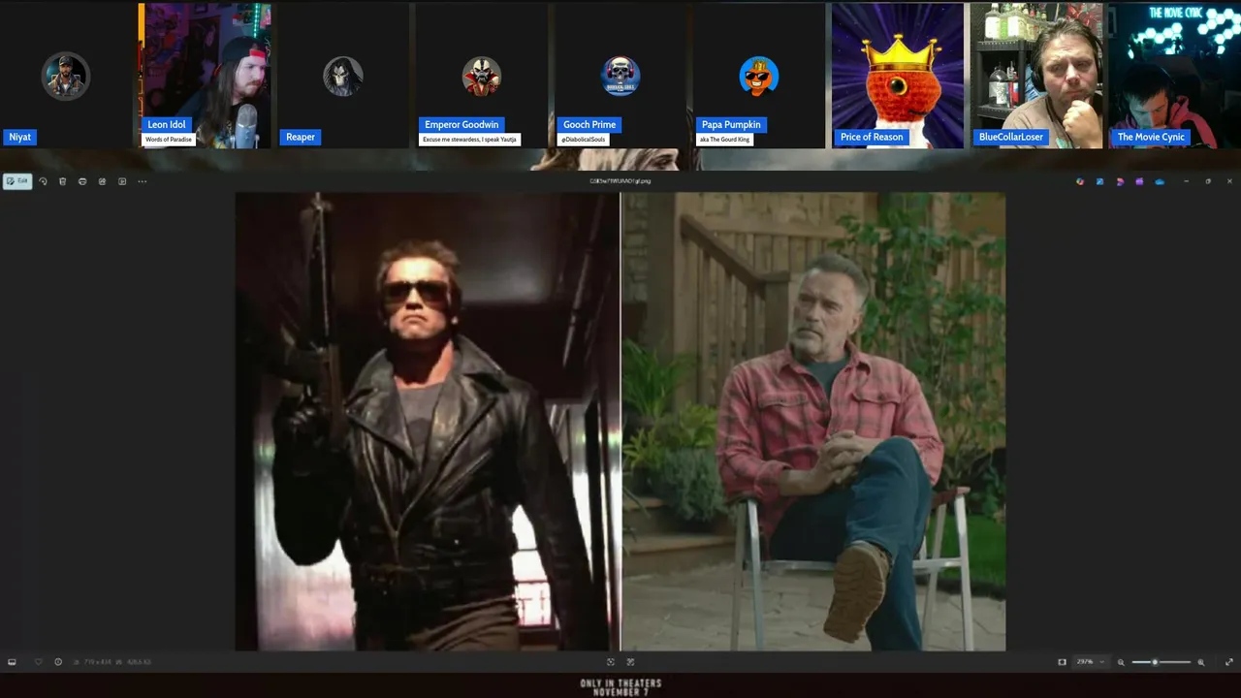Screen dimensions: 1241x698
Task: Toggle the filmstrip icon at bottom-left
Action: [x=12, y=662]
